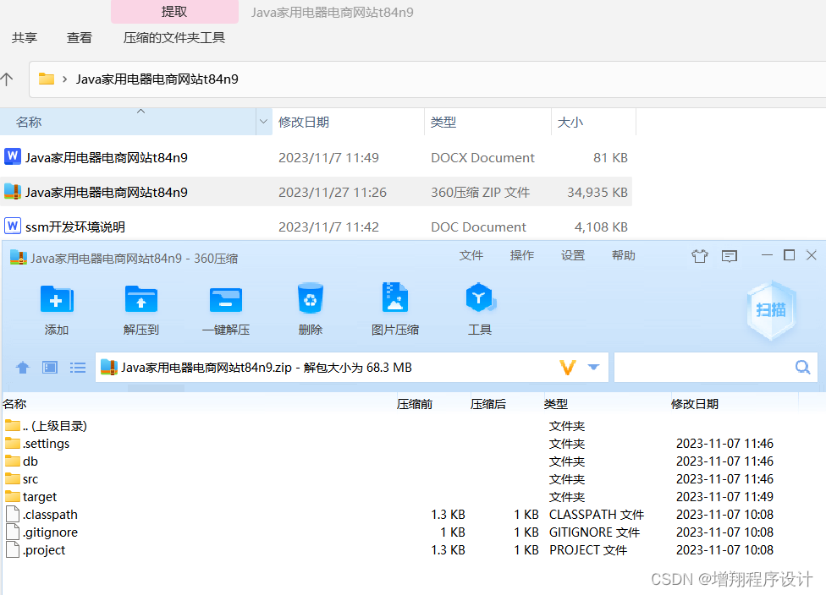
Task: Sort by 类型 column in 360压缩
Action: point(556,404)
